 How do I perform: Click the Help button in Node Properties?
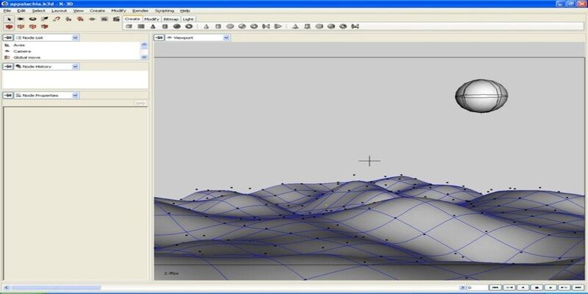tap(140, 103)
